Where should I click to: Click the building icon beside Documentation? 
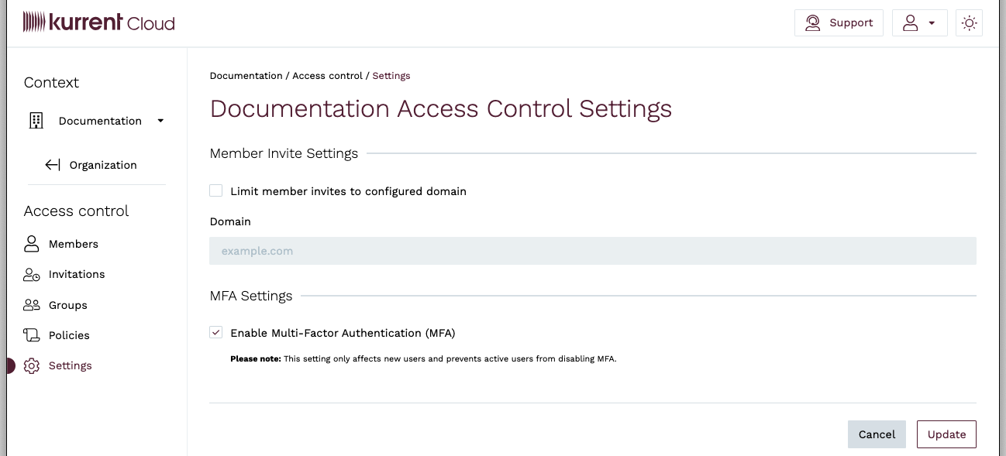click(x=36, y=120)
